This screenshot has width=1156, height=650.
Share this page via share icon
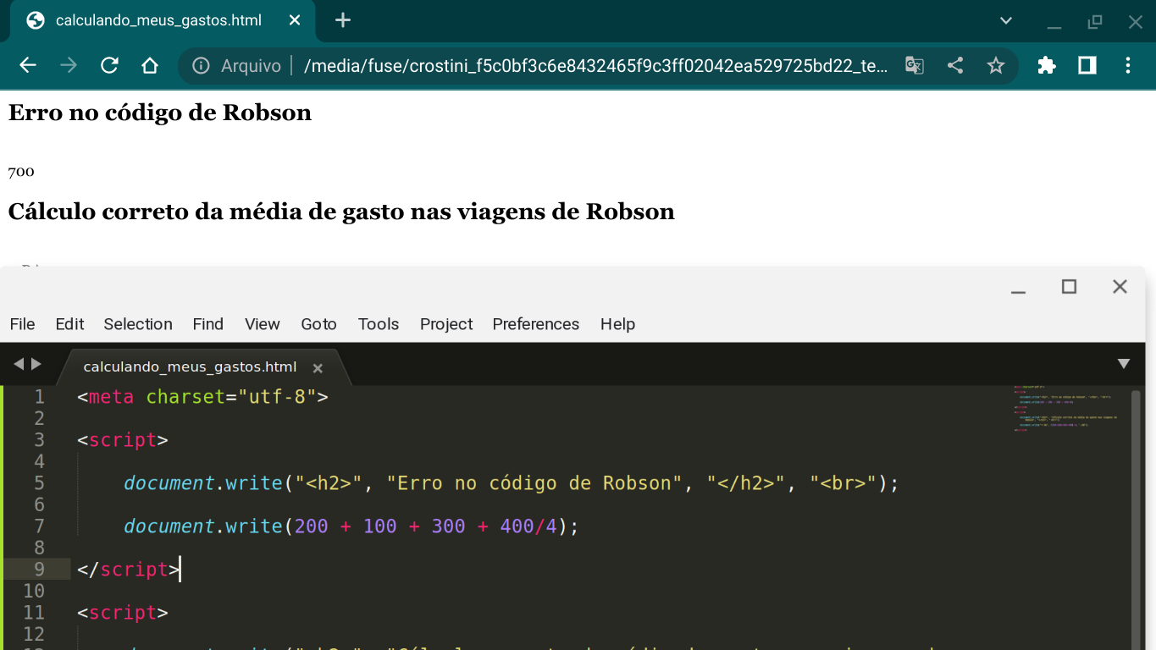tap(955, 65)
